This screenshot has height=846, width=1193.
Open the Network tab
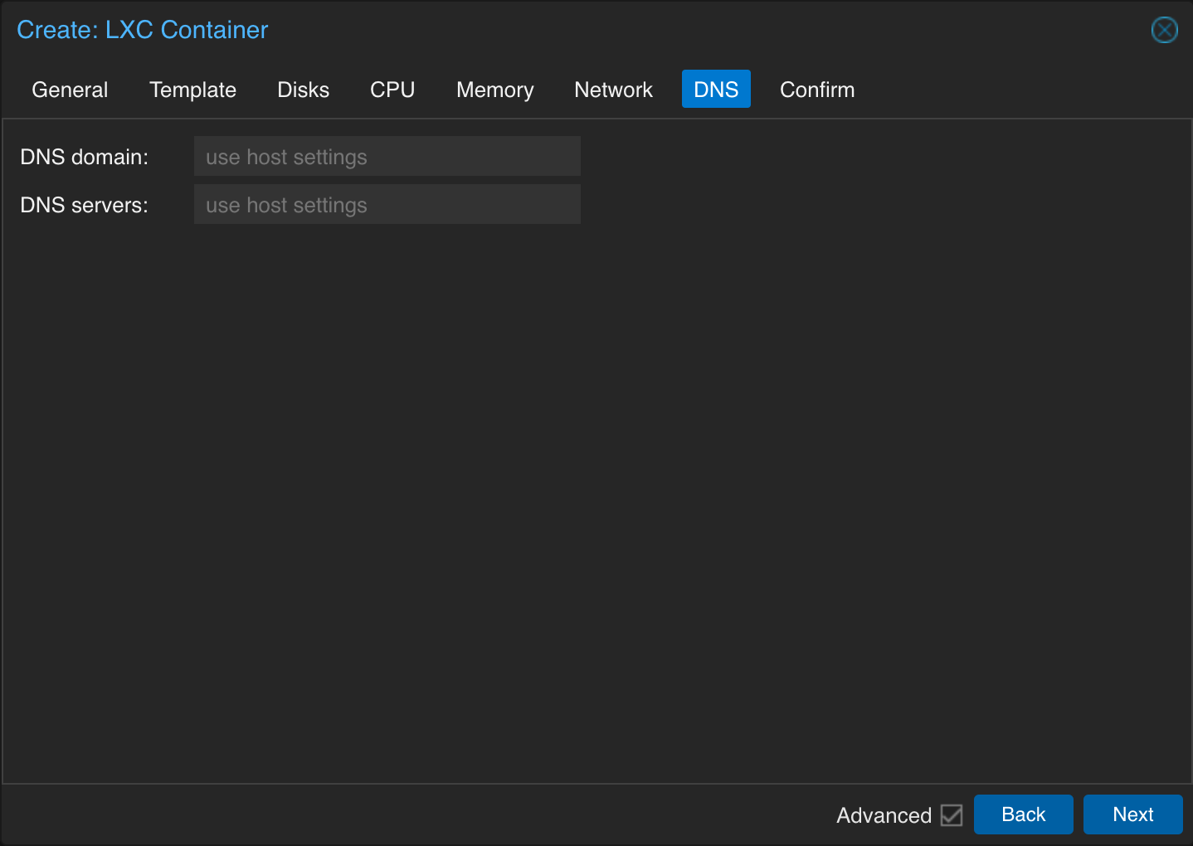(613, 90)
